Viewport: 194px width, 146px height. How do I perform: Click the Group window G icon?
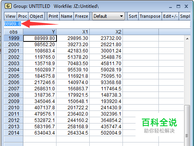[x=8, y=6]
